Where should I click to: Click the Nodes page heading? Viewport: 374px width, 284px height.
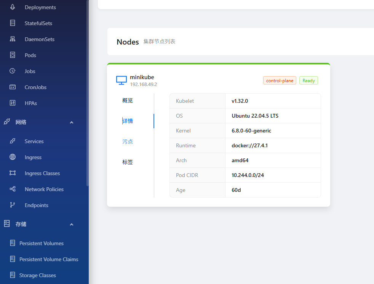coord(128,42)
